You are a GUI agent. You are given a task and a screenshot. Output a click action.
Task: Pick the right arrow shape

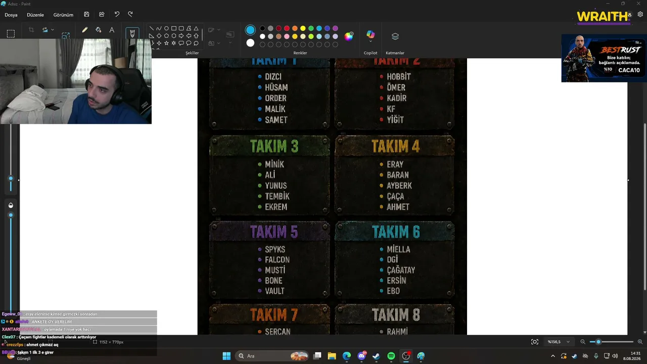click(x=181, y=36)
